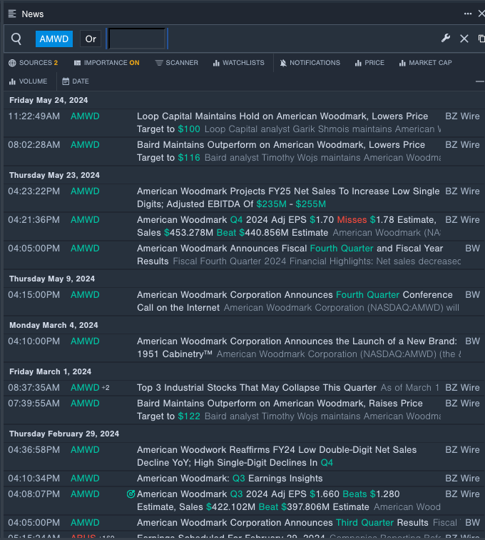The image size is (485, 540).
Task: Click AMWD ticker at 07:39:55AM row
Action: point(85,404)
